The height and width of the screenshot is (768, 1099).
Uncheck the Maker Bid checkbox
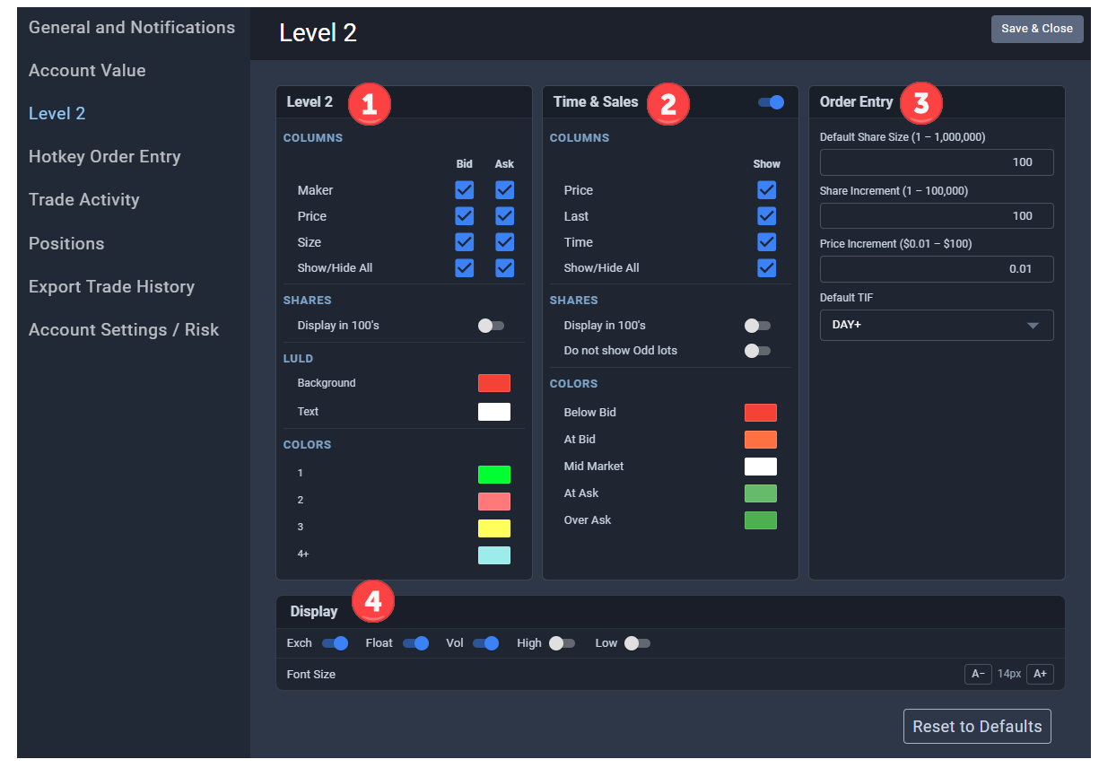tap(464, 190)
